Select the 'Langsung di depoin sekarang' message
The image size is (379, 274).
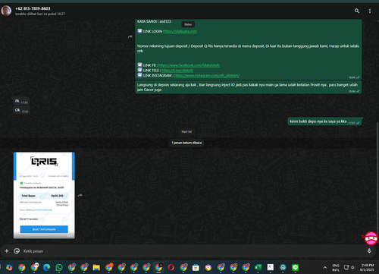(249, 87)
